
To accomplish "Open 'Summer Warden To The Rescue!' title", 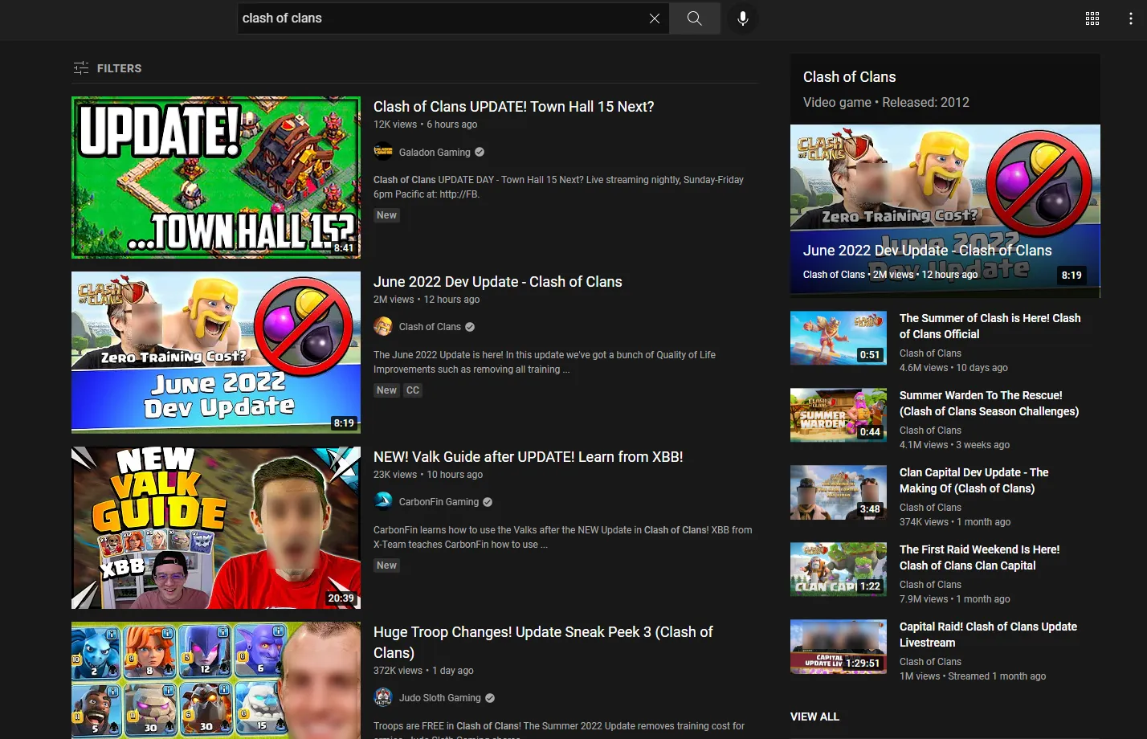I will pos(989,403).
